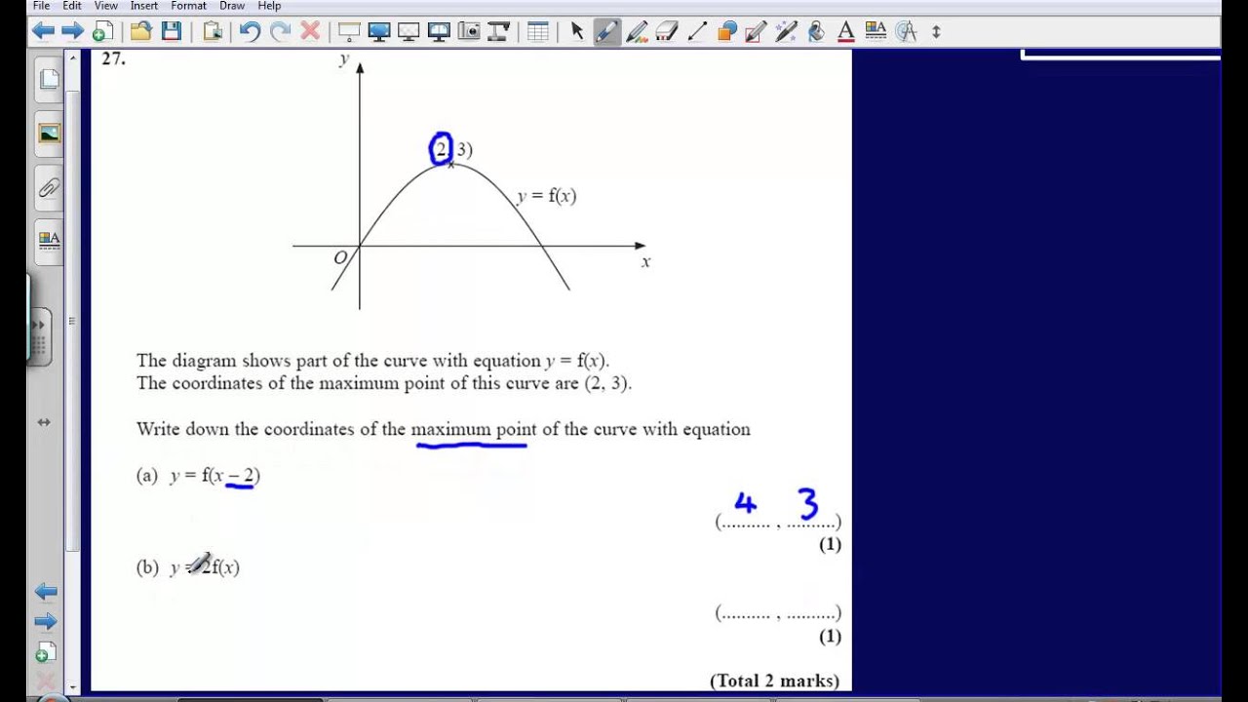Click part (a) equation 'y = f(x – 2)'
This screenshot has width=1248, height=702.
click(x=214, y=476)
